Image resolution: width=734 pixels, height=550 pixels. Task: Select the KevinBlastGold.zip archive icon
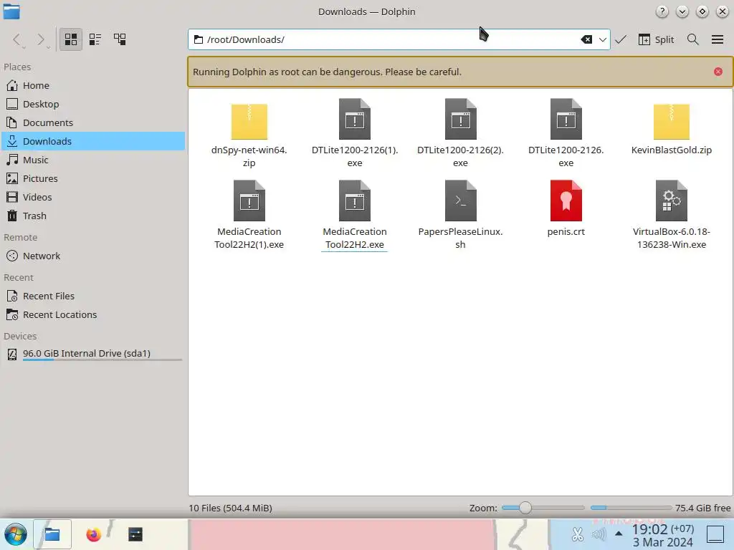(x=671, y=121)
